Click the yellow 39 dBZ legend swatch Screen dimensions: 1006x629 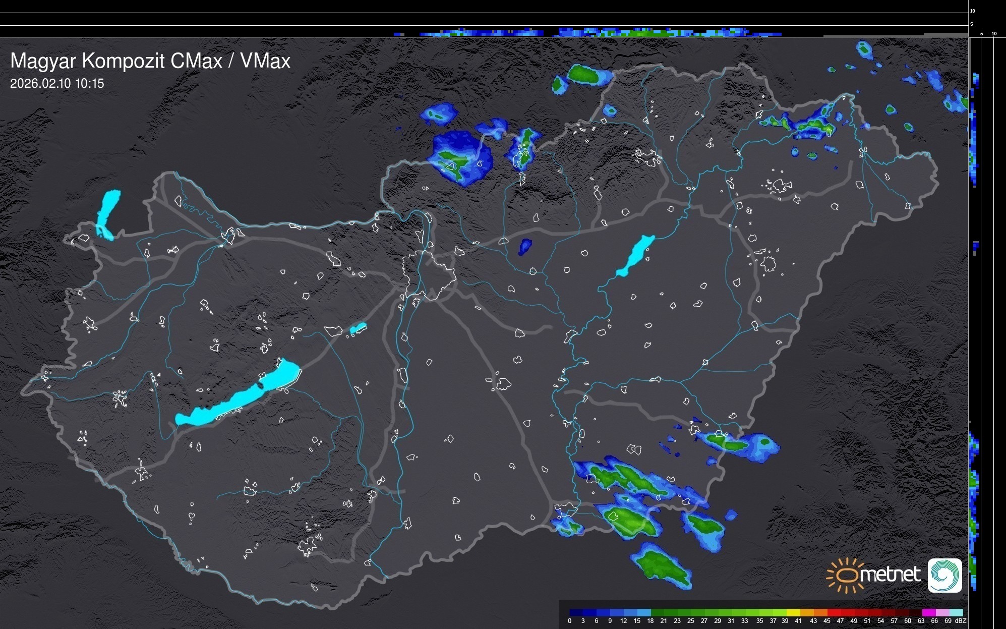[x=793, y=612]
